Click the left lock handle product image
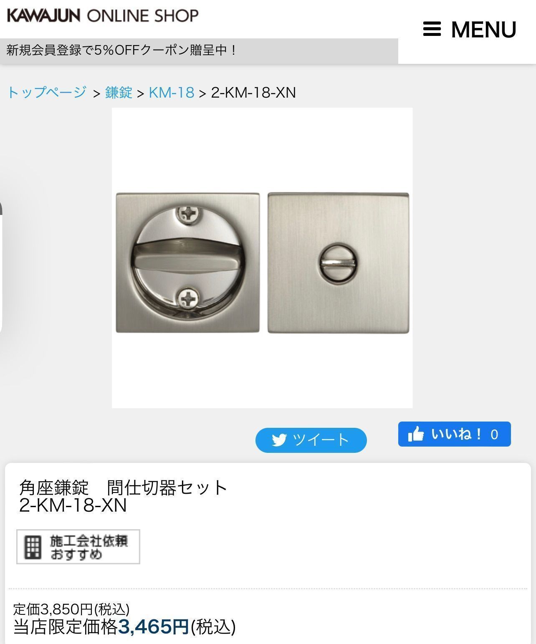The width and height of the screenshot is (536, 644). coord(187,263)
